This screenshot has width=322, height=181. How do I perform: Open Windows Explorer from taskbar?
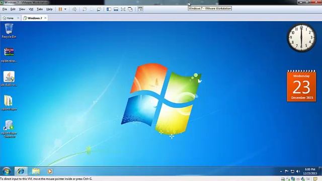(x=36, y=171)
